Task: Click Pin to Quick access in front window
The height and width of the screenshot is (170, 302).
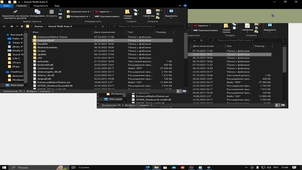Action: [x=15, y=14]
